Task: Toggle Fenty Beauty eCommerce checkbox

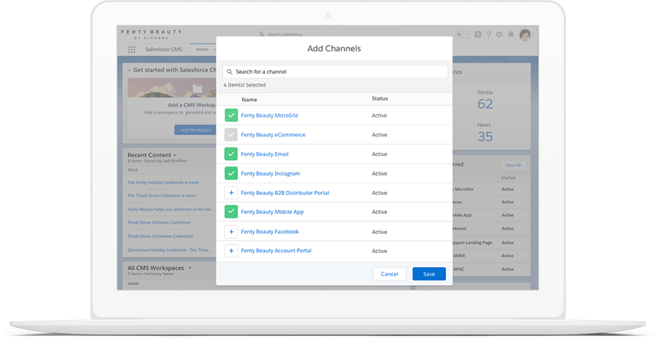Action: coord(231,134)
